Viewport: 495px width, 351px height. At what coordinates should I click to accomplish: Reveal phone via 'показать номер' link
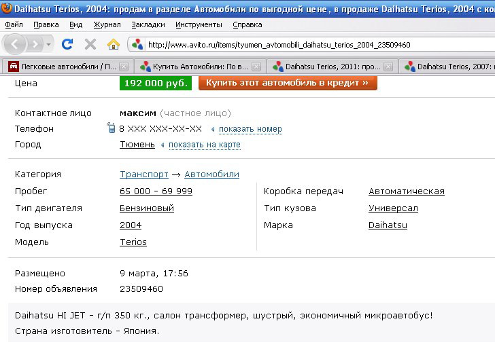tap(250, 129)
